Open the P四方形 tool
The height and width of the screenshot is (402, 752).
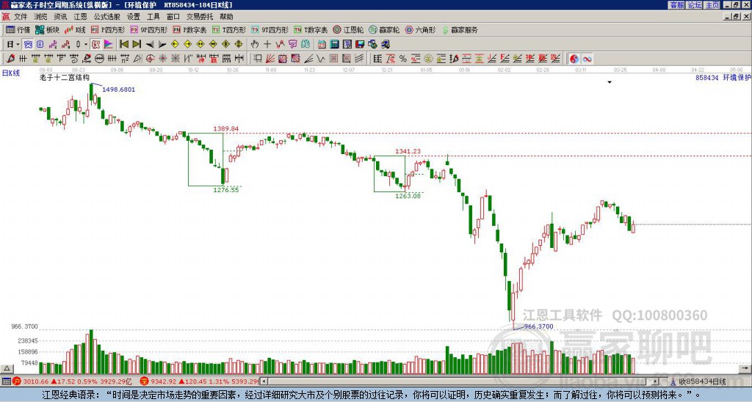(108, 29)
